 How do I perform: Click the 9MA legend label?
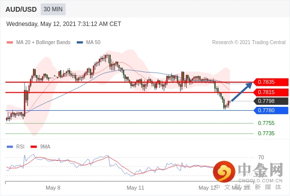(45, 147)
